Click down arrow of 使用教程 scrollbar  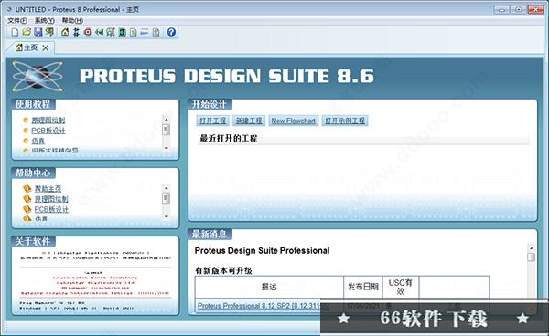coord(166,149)
